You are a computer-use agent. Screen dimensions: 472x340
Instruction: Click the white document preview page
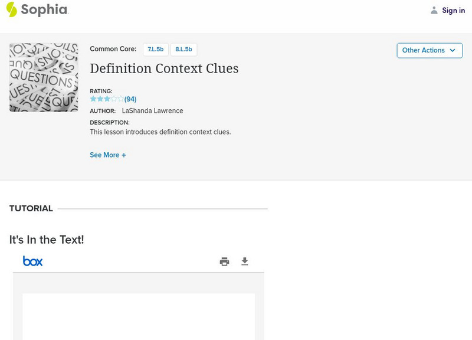coord(139,316)
